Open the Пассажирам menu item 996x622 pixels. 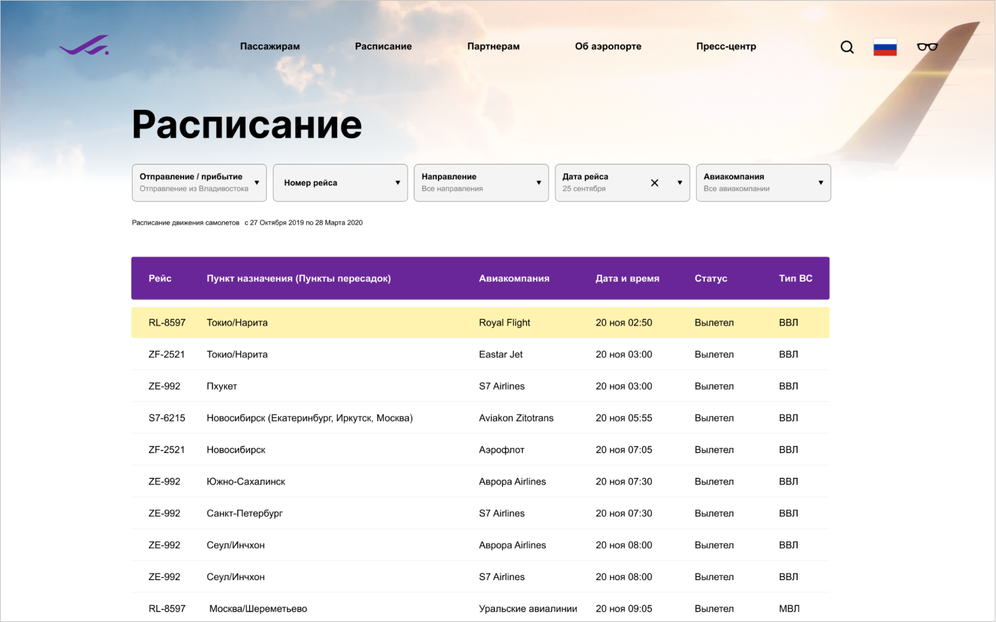click(x=269, y=46)
